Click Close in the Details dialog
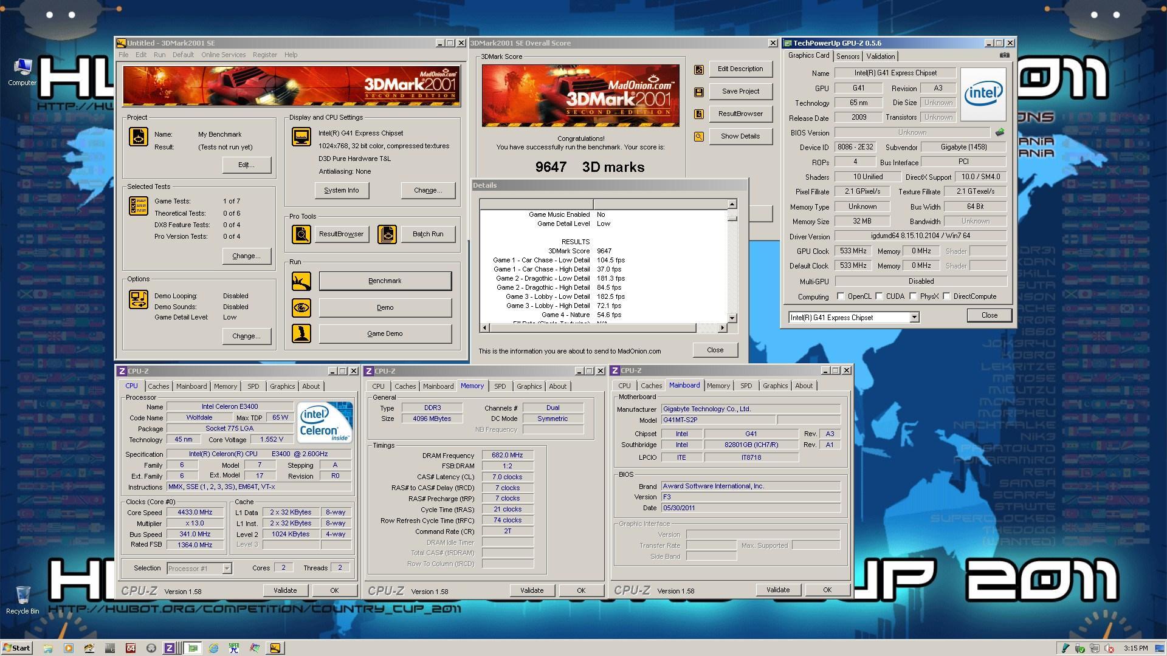Screen dimensions: 1167x656 click(x=715, y=350)
